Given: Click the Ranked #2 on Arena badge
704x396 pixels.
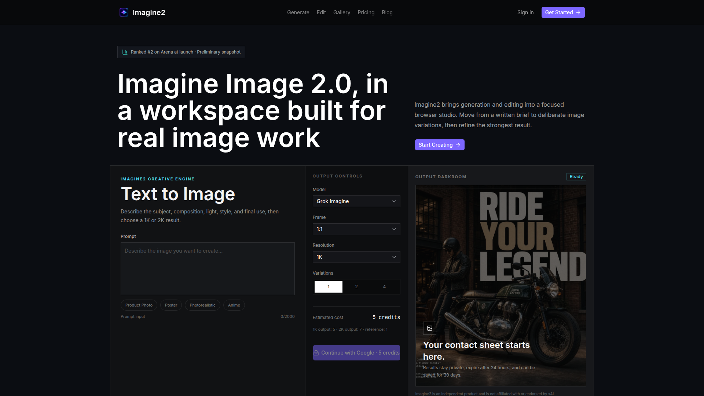Looking at the screenshot, I should [x=181, y=52].
